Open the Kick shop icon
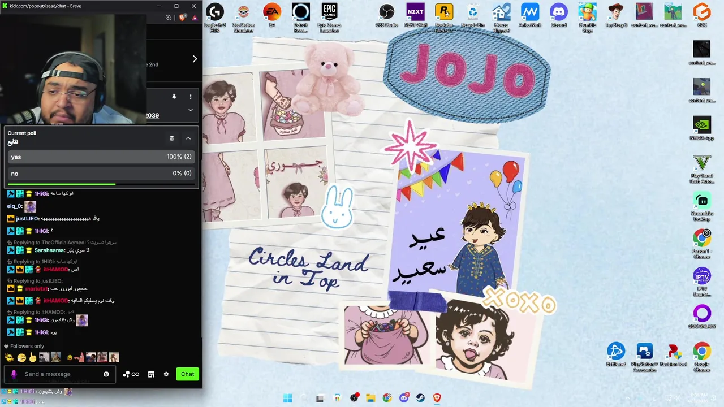This screenshot has height=407, width=724. coord(151,374)
